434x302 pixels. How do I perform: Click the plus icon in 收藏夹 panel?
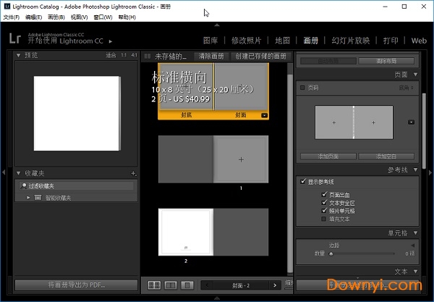[133, 174]
